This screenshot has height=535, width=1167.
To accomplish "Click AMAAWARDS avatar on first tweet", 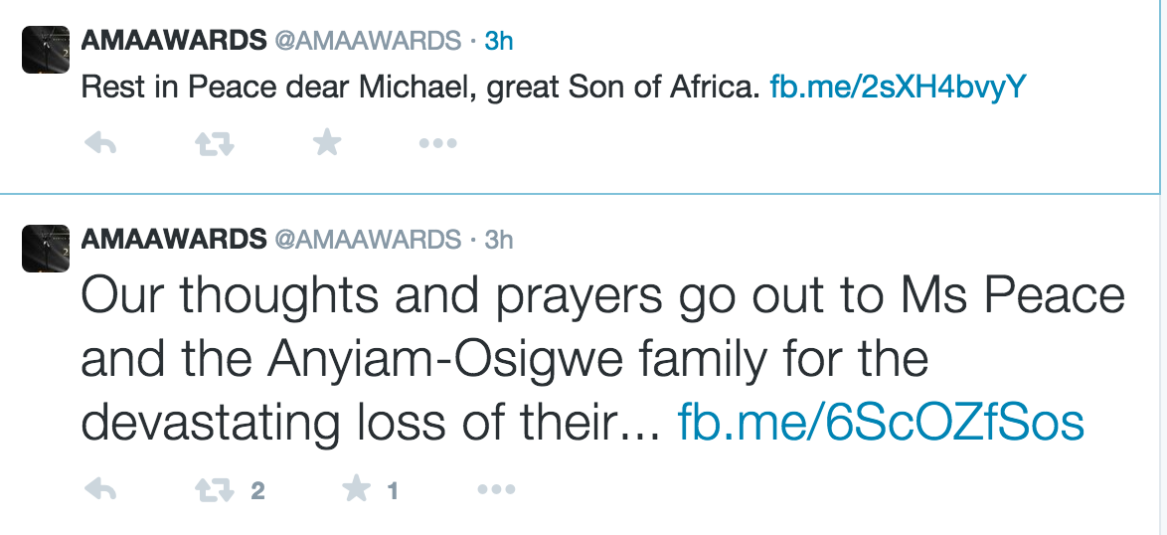I will click(x=45, y=50).
